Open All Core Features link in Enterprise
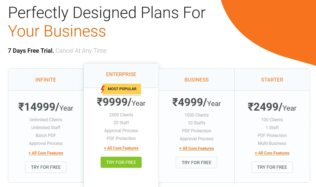The image size is (316, 187). coord(121,148)
